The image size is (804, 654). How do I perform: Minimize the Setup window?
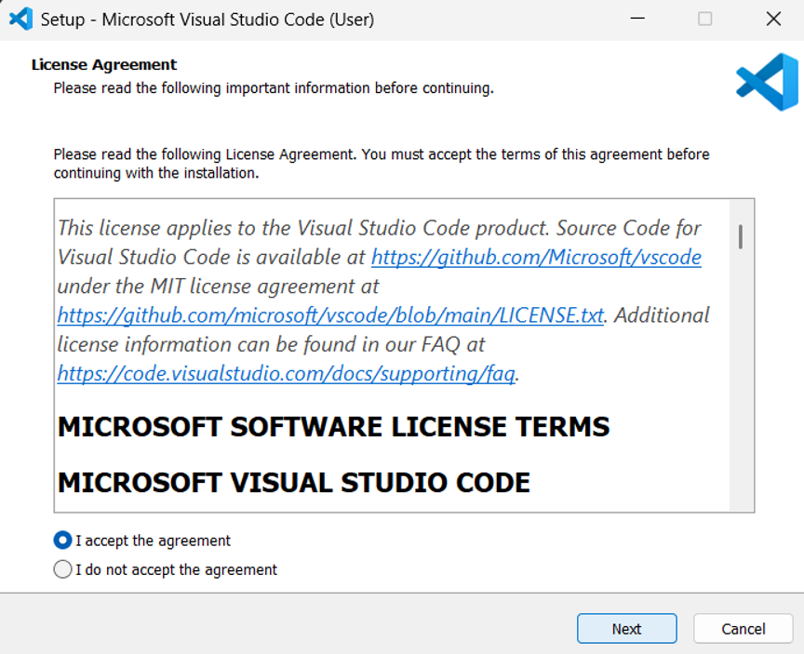click(637, 19)
